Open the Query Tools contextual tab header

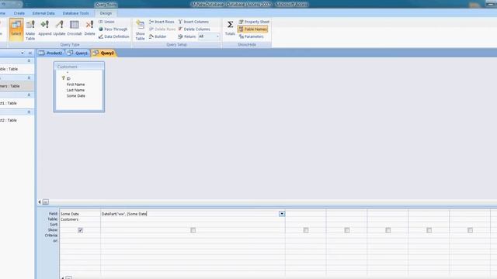pyautogui.click(x=106, y=5)
